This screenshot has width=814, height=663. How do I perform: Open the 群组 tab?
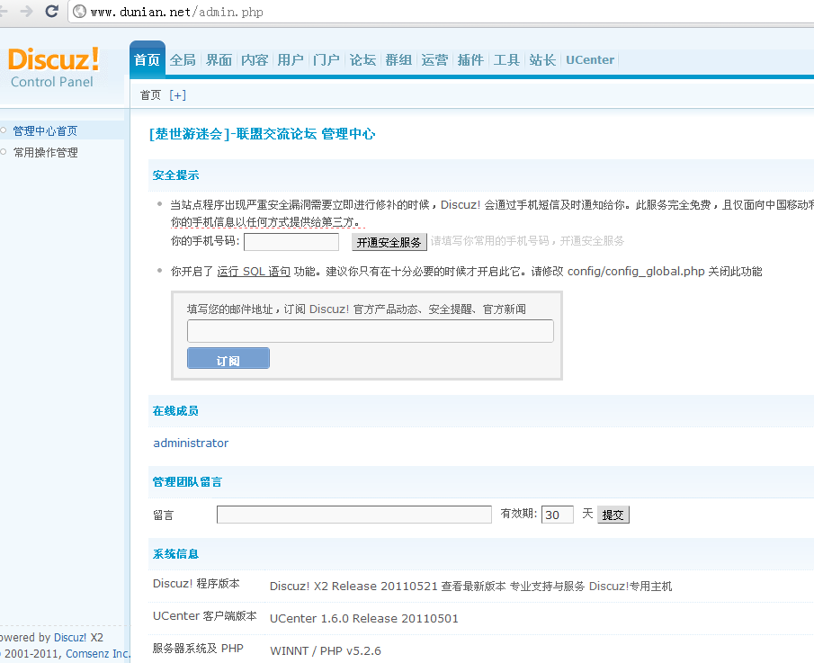pyautogui.click(x=398, y=60)
